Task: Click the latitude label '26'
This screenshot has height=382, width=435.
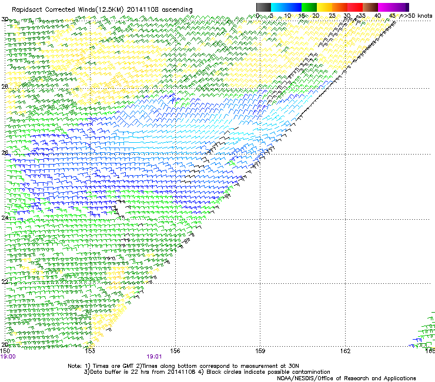Action: pyautogui.click(x=5, y=153)
